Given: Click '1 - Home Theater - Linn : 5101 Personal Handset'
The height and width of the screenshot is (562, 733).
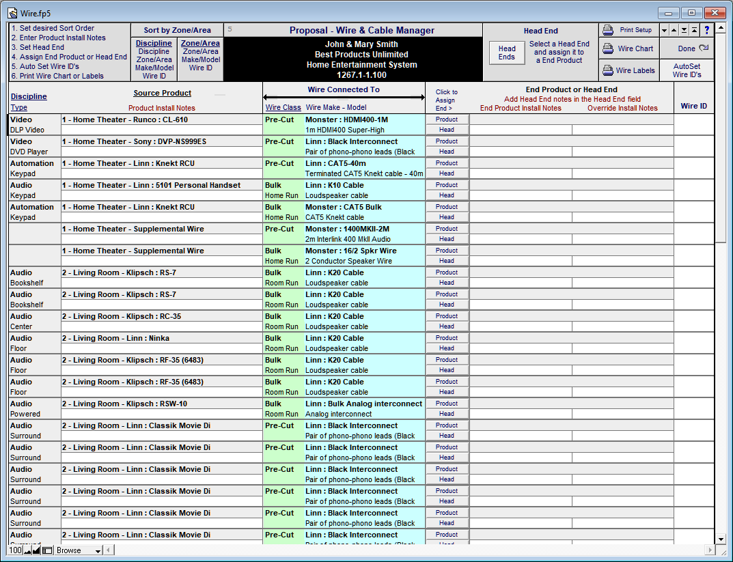Looking at the screenshot, I should [151, 186].
